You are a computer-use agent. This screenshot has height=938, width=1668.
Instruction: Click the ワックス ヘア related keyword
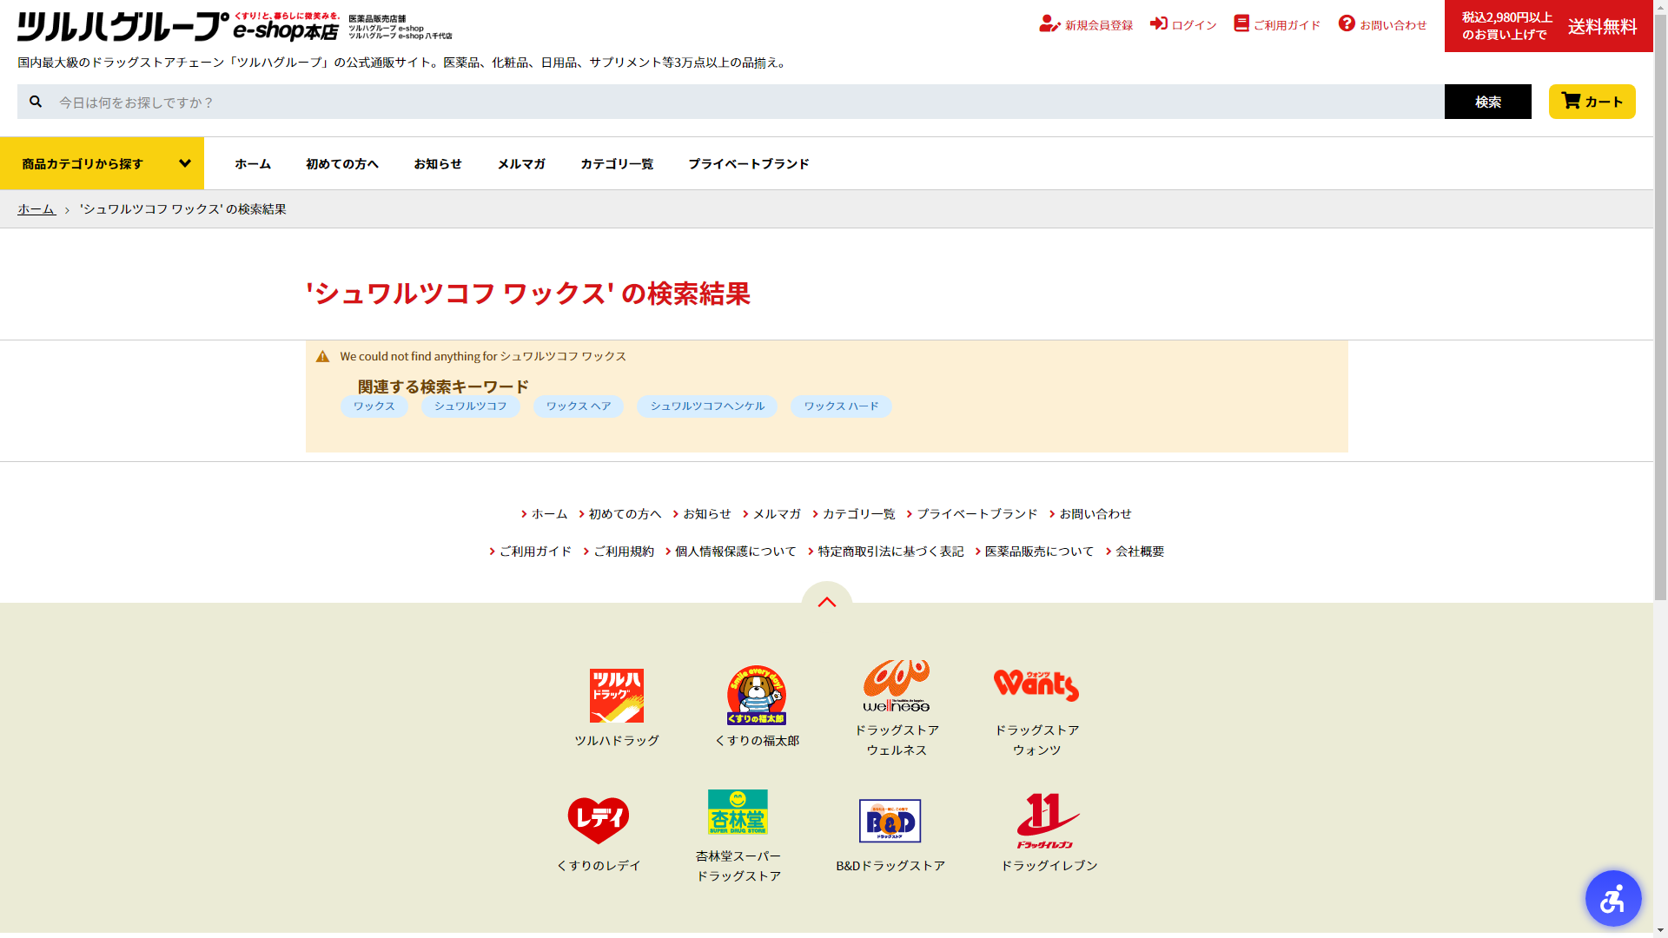(x=579, y=406)
